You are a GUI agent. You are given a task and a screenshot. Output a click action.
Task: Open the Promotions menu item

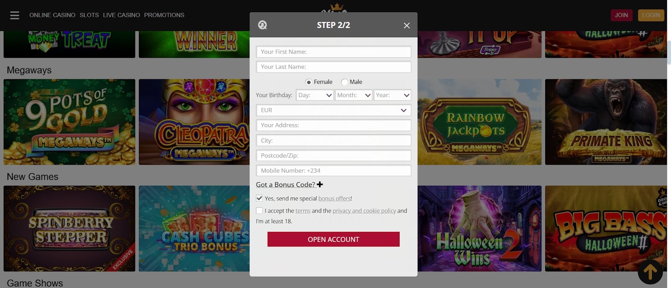164,15
